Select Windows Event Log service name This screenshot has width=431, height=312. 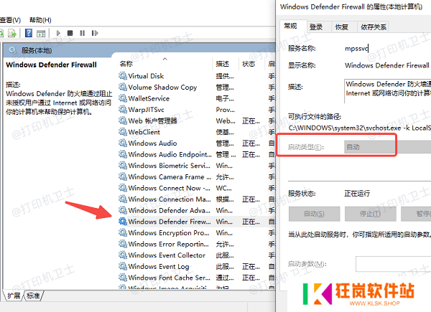(159, 267)
